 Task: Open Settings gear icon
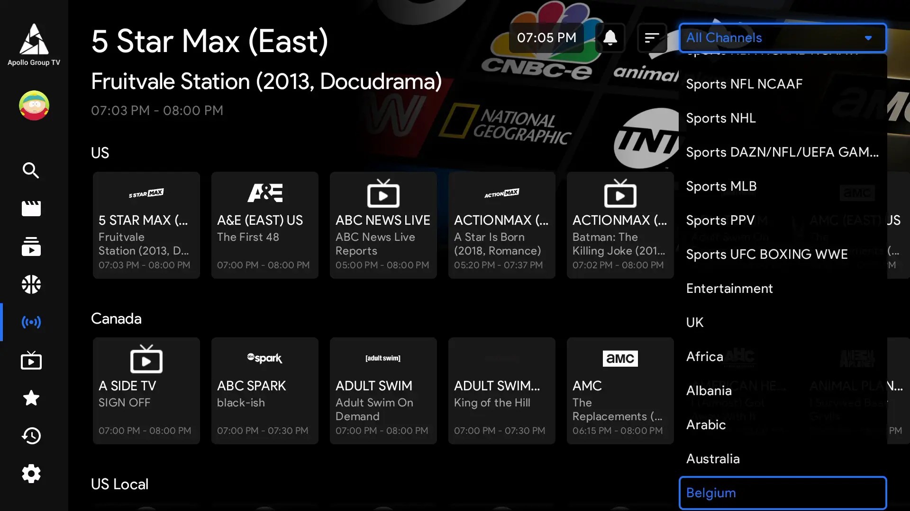pos(31,474)
